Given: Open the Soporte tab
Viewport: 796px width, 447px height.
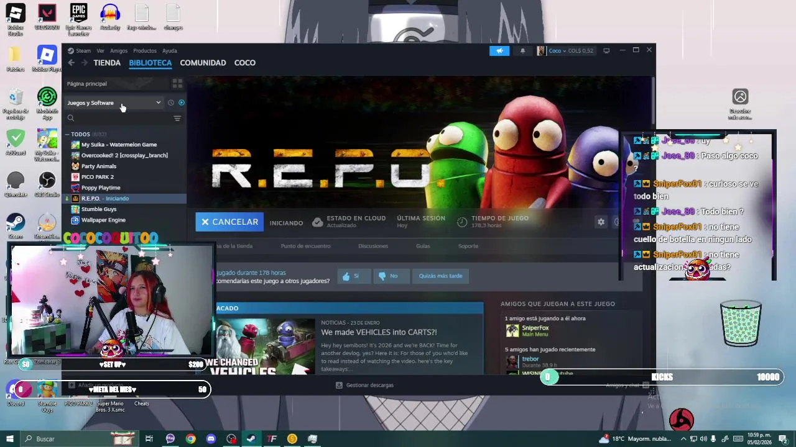Looking at the screenshot, I should pyautogui.click(x=468, y=246).
